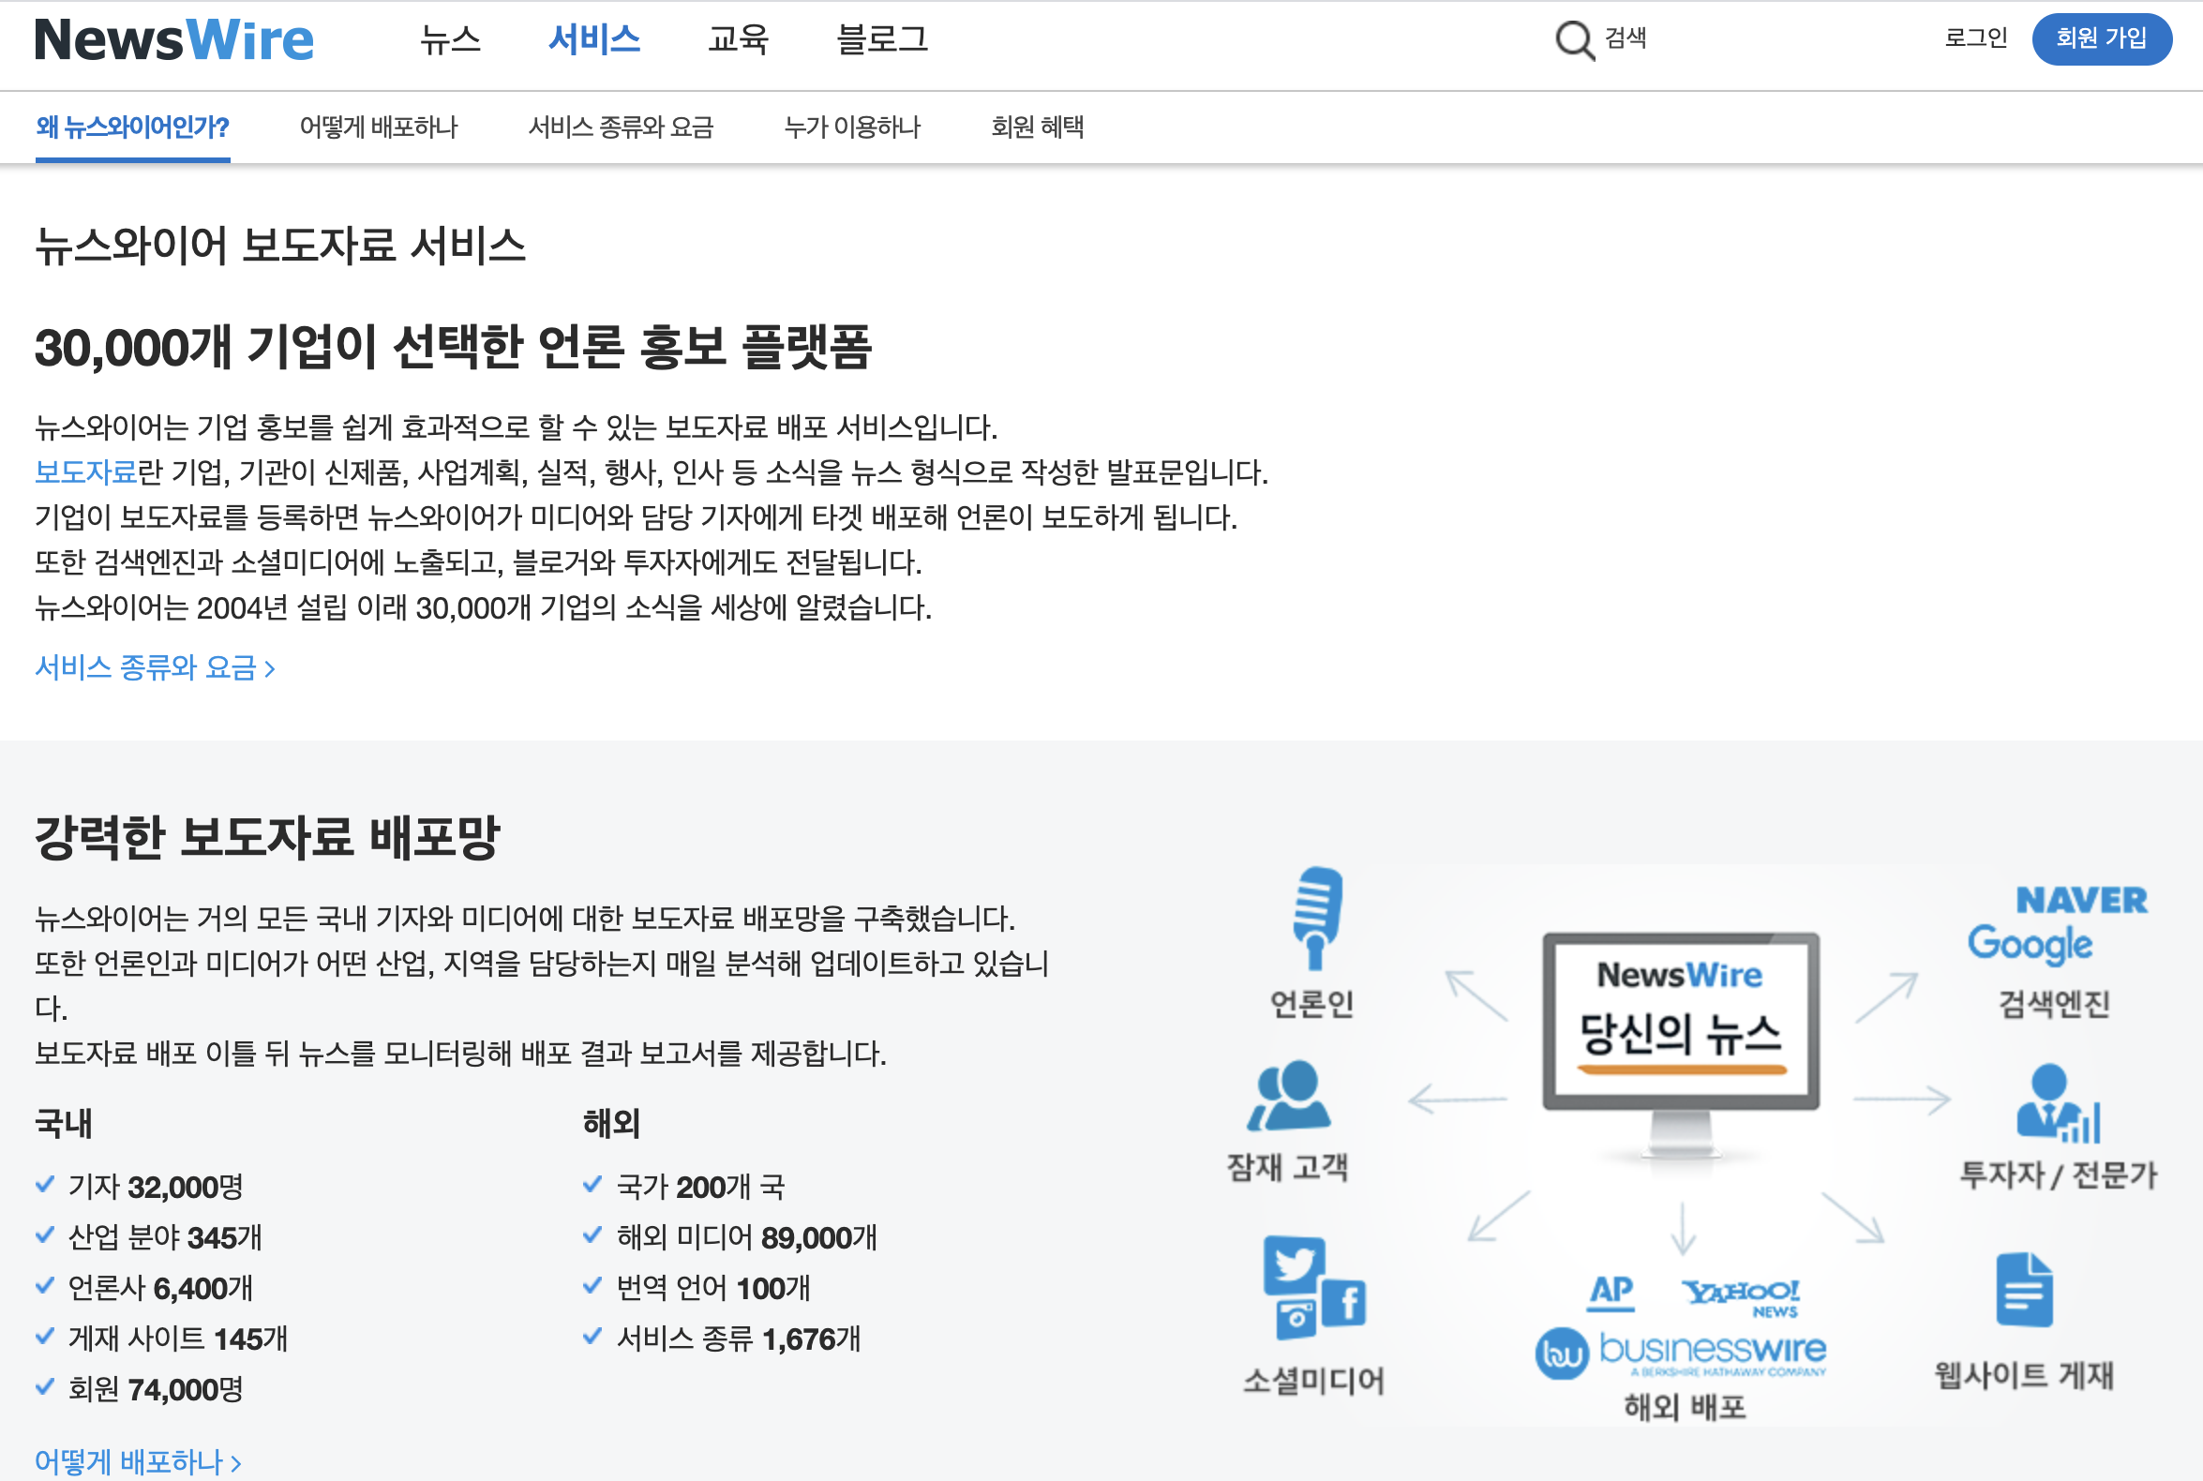Image resolution: width=2203 pixels, height=1481 pixels.
Task: Click the computer monitor 당신의 뉴스 image
Action: click(x=1681, y=1039)
